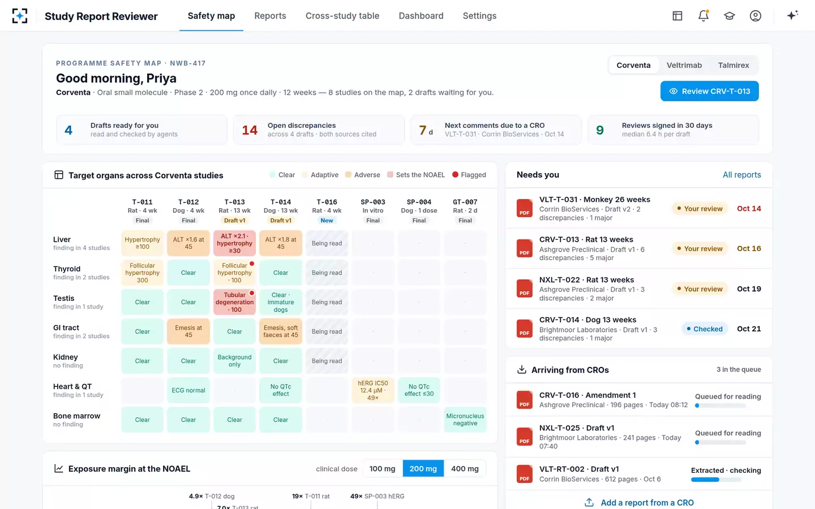The width and height of the screenshot is (815, 509).
Task: Open PDF icon for CRV-T-014 Dog 13 weeks
Action: click(x=525, y=329)
